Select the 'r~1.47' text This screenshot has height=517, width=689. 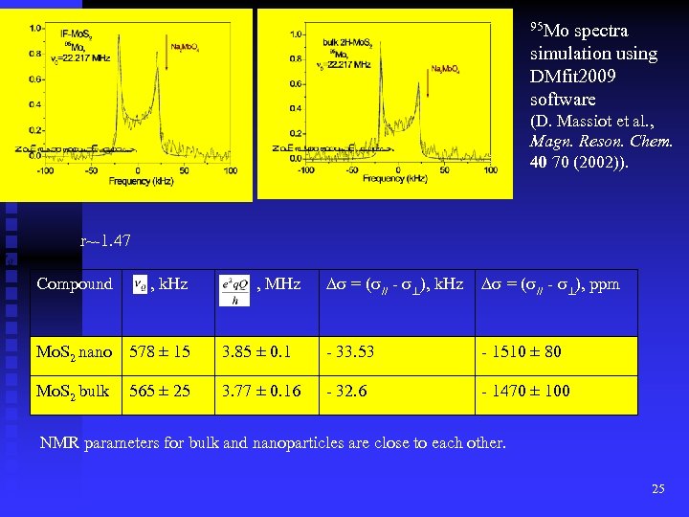click(x=105, y=240)
